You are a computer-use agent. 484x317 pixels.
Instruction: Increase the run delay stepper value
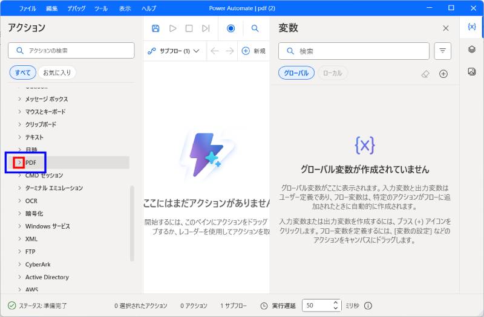click(336, 303)
